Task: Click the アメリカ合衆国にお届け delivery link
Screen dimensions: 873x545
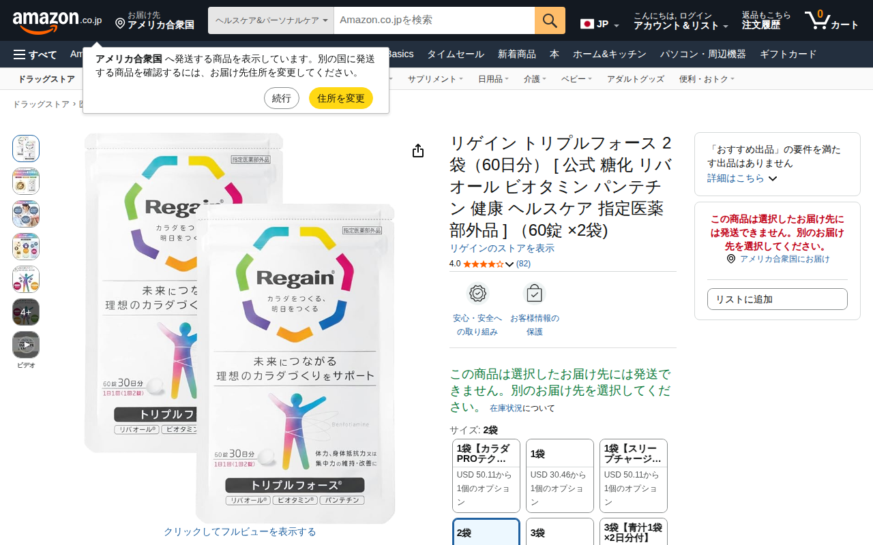Action: [785, 259]
